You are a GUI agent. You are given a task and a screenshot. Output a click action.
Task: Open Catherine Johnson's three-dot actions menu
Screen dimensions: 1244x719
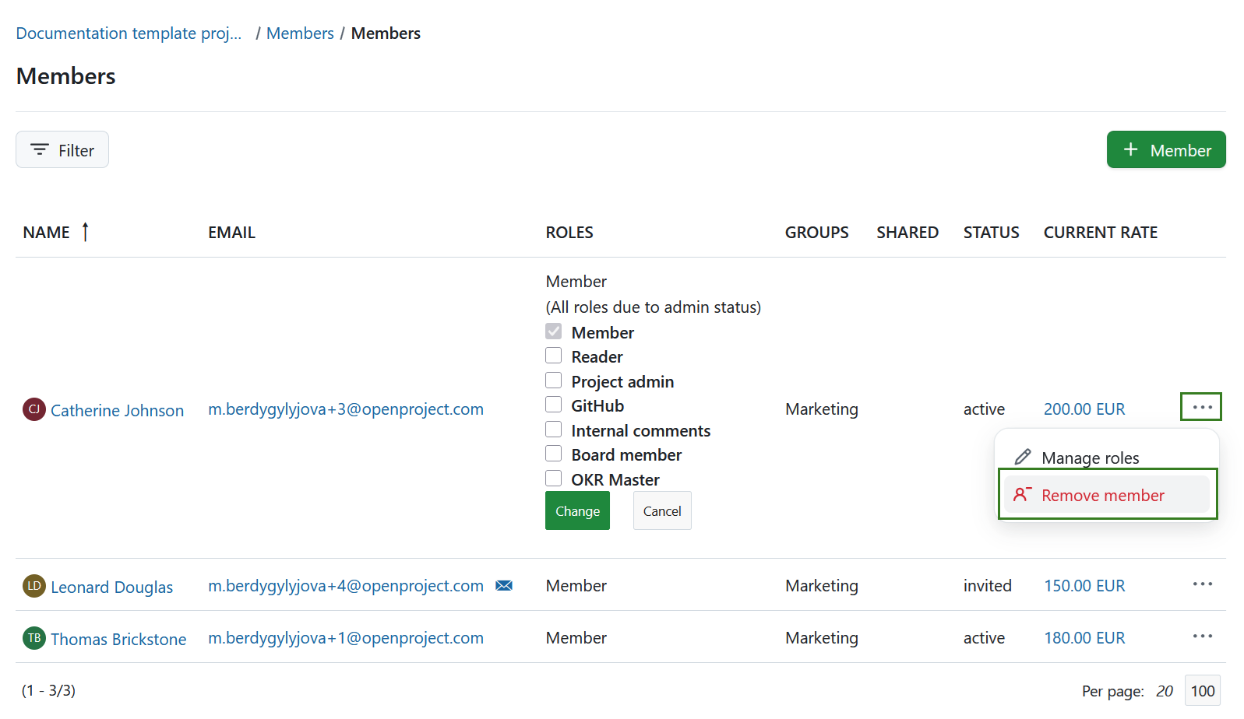1201,407
